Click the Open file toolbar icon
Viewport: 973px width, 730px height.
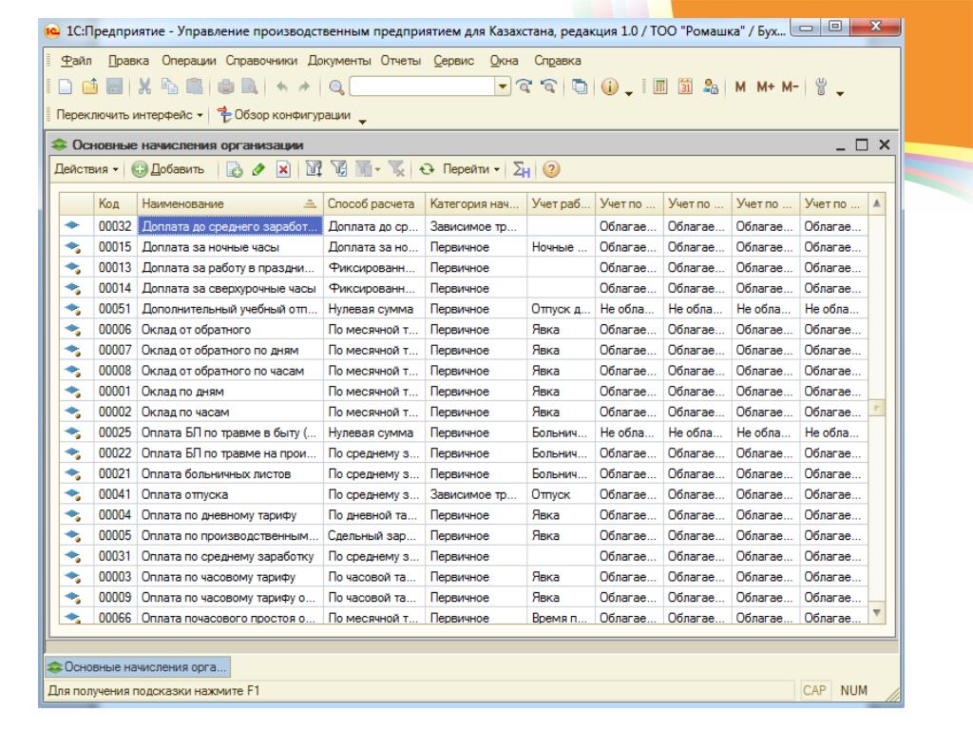click(x=90, y=86)
